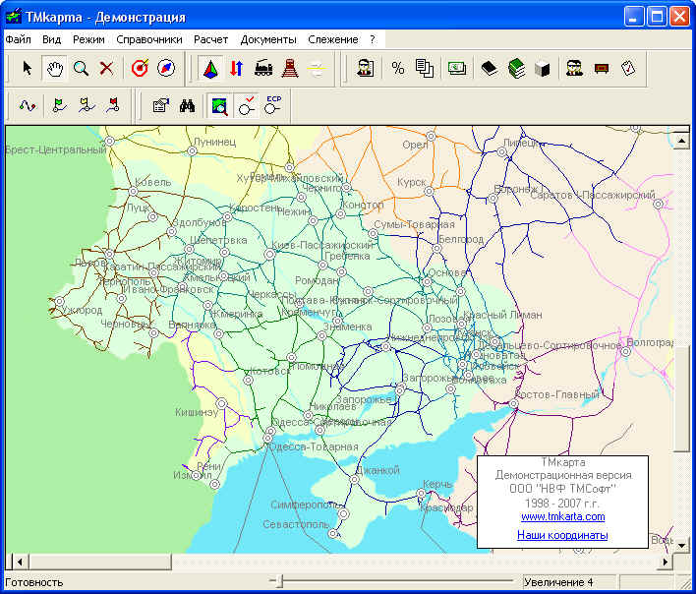This screenshot has width=696, height=594.
Task: Open the black book reference icon
Action: [x=490, y=69]
